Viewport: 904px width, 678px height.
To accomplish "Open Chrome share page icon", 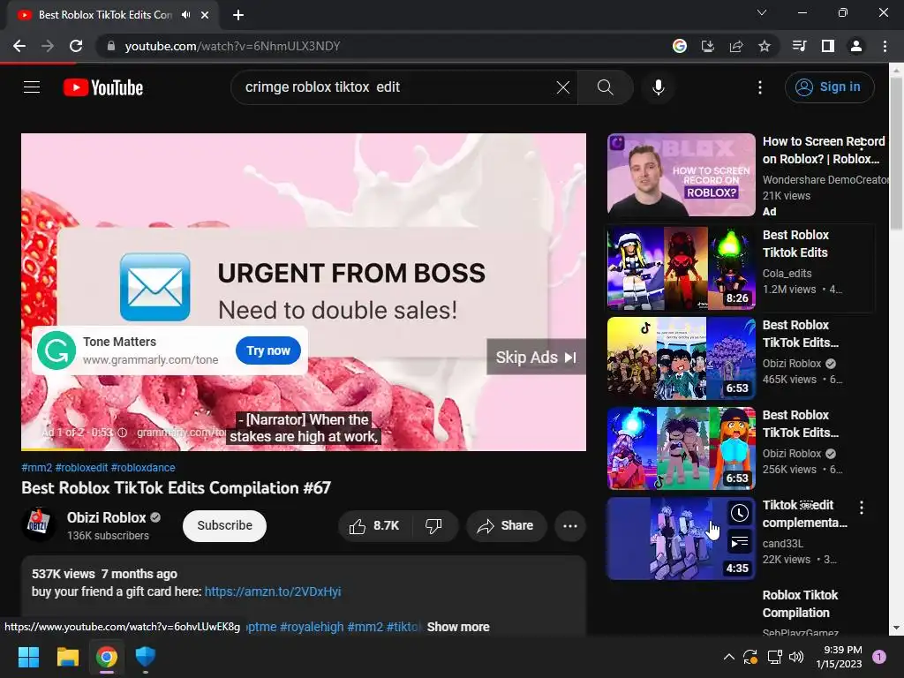I will 736,46.
